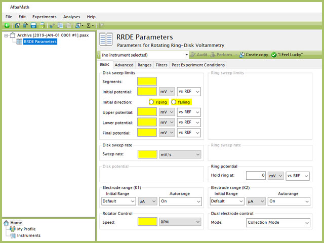Click the Final potential input field
This screenshot has width=324, height=243.
(x=147, y=133)
